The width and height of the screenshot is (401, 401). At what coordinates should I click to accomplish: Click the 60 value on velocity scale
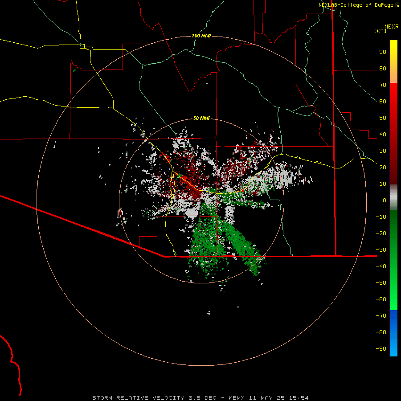[383, 101]
